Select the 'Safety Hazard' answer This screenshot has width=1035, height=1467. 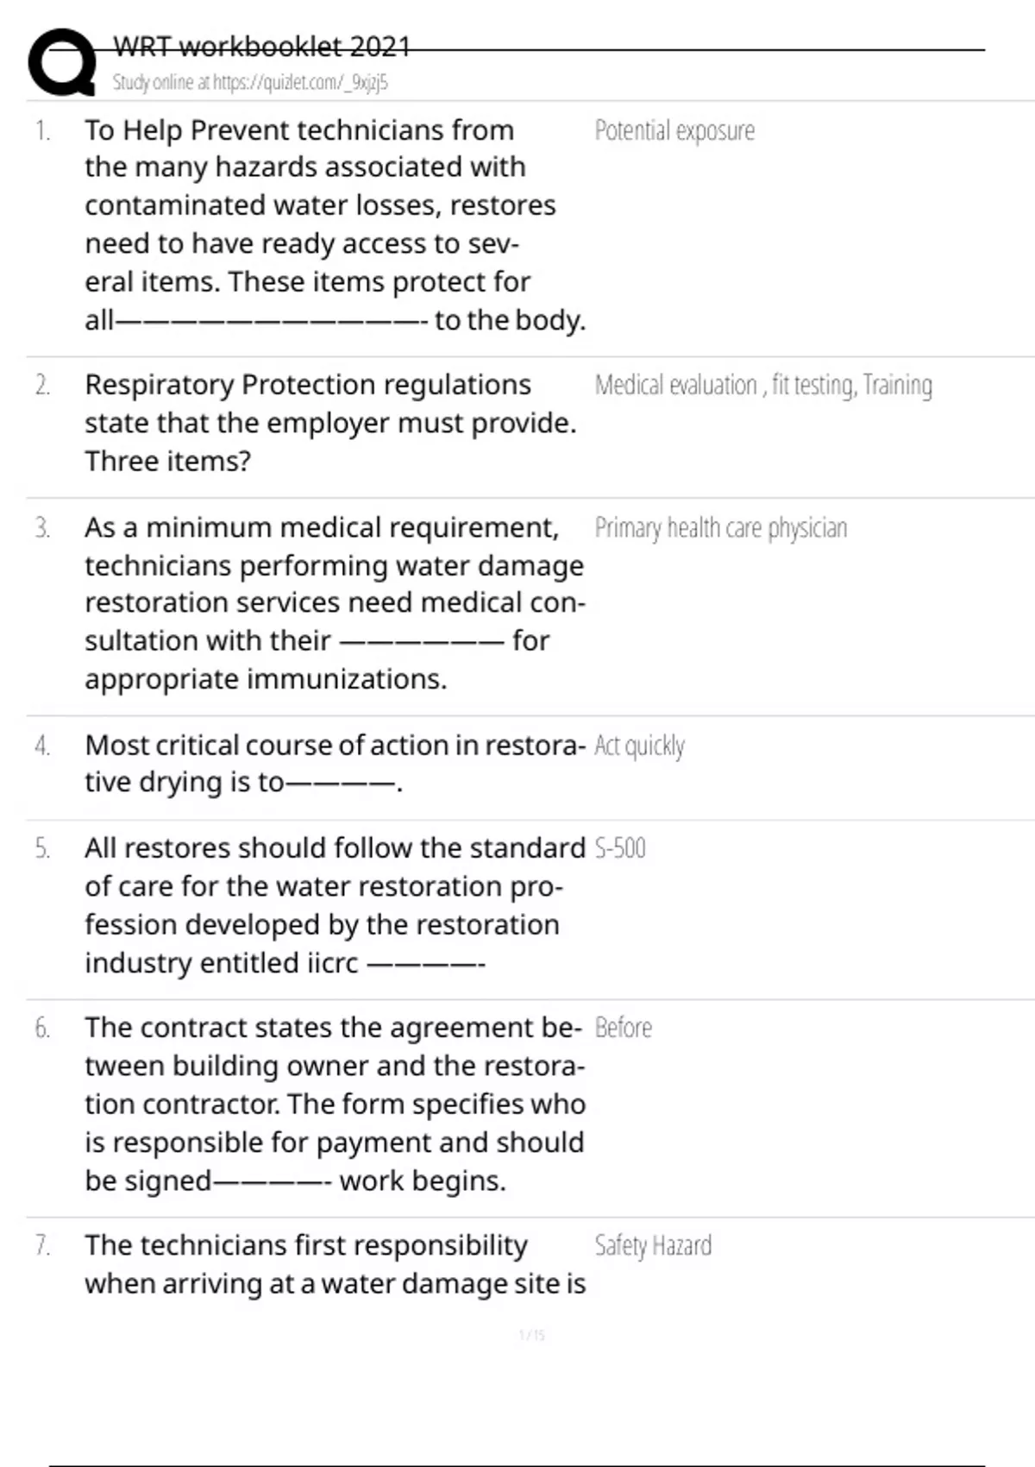click(x=653, y=1246)
